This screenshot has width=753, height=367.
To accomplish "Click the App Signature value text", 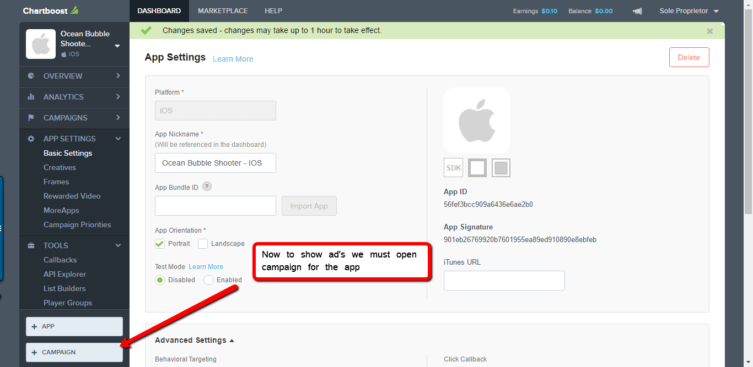I will pos(520,240).
